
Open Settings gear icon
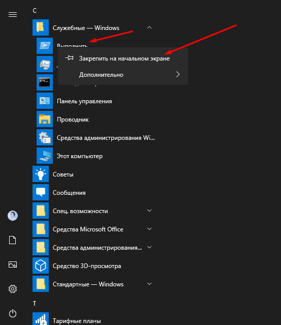13,289
